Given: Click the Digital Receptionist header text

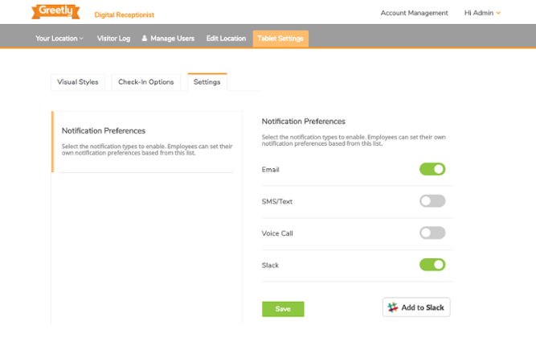Looking at the screenshot, I should pyautogui.click(x=124, y=14).
